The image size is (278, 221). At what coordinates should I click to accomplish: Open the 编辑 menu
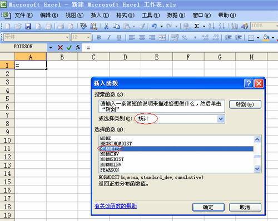49,16
